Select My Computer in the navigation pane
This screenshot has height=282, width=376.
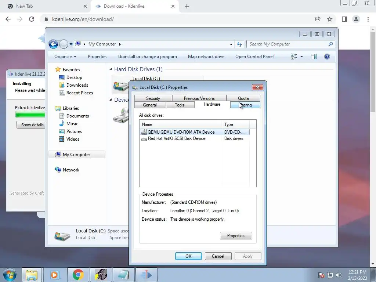pos(76,155)
